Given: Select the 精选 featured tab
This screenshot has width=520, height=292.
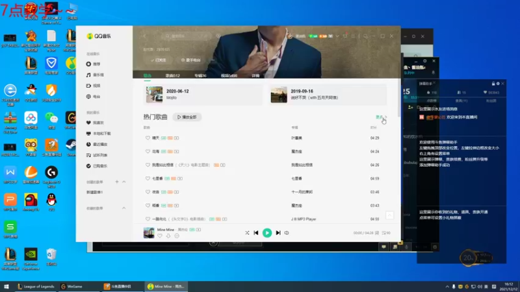Looking at the screenshot, I should coord(148,76).
